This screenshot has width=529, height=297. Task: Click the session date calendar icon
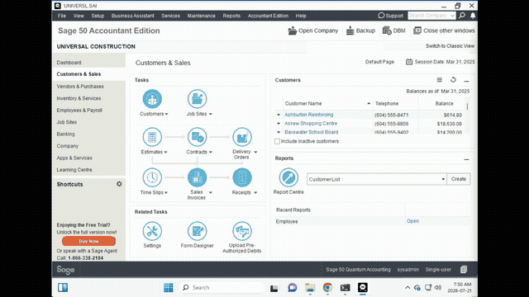coord(409,62)
